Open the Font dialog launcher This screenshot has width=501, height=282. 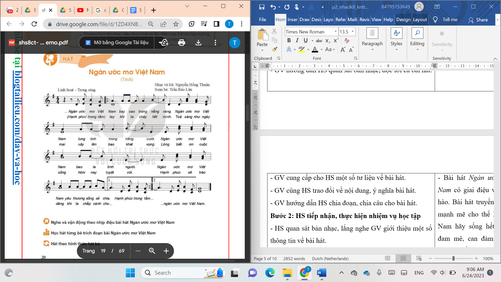tap(355, 58)
